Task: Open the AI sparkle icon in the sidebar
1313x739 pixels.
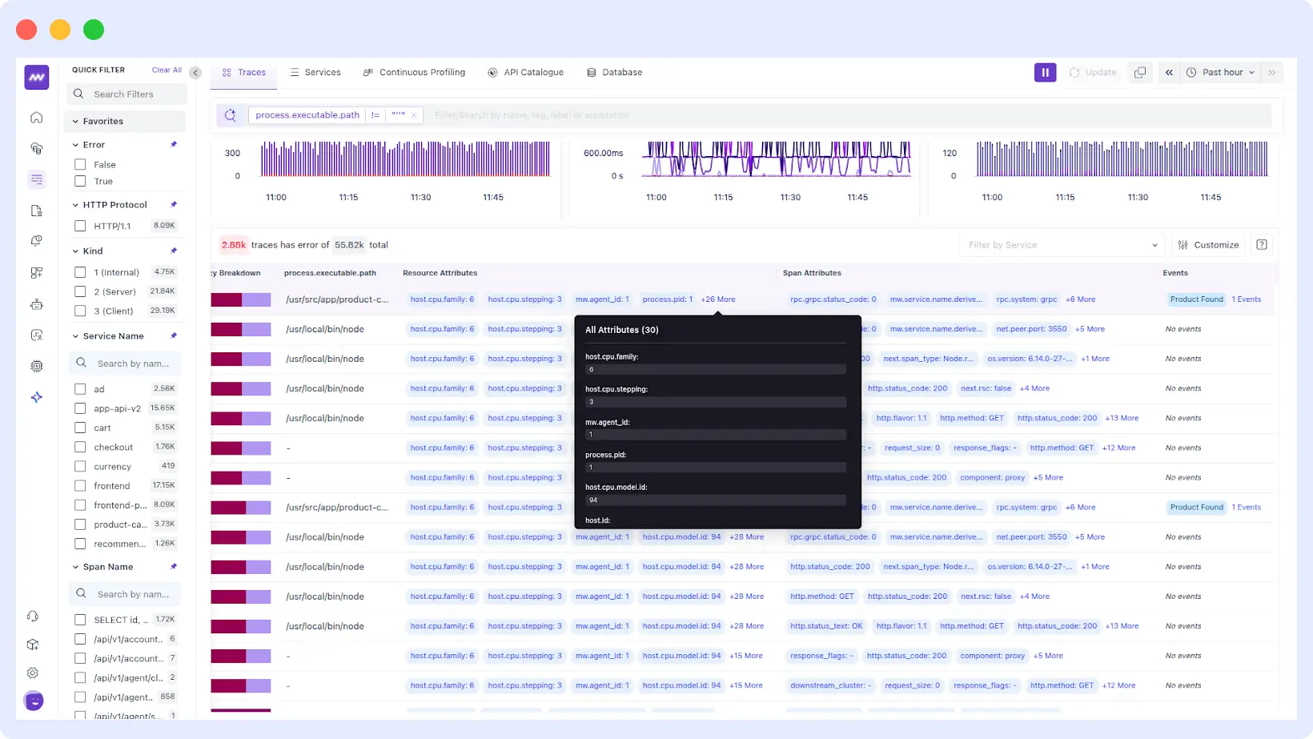Action: pyautogui.click(x=36, y=397)
